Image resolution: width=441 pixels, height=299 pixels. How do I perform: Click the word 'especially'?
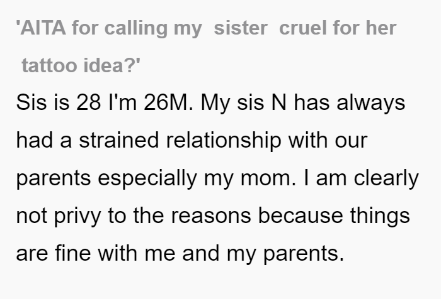pyautogui.click(x=147, y=179)
